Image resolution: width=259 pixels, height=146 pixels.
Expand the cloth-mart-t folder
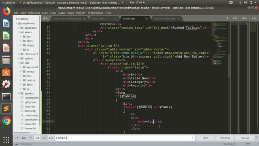tap(19, 54)
